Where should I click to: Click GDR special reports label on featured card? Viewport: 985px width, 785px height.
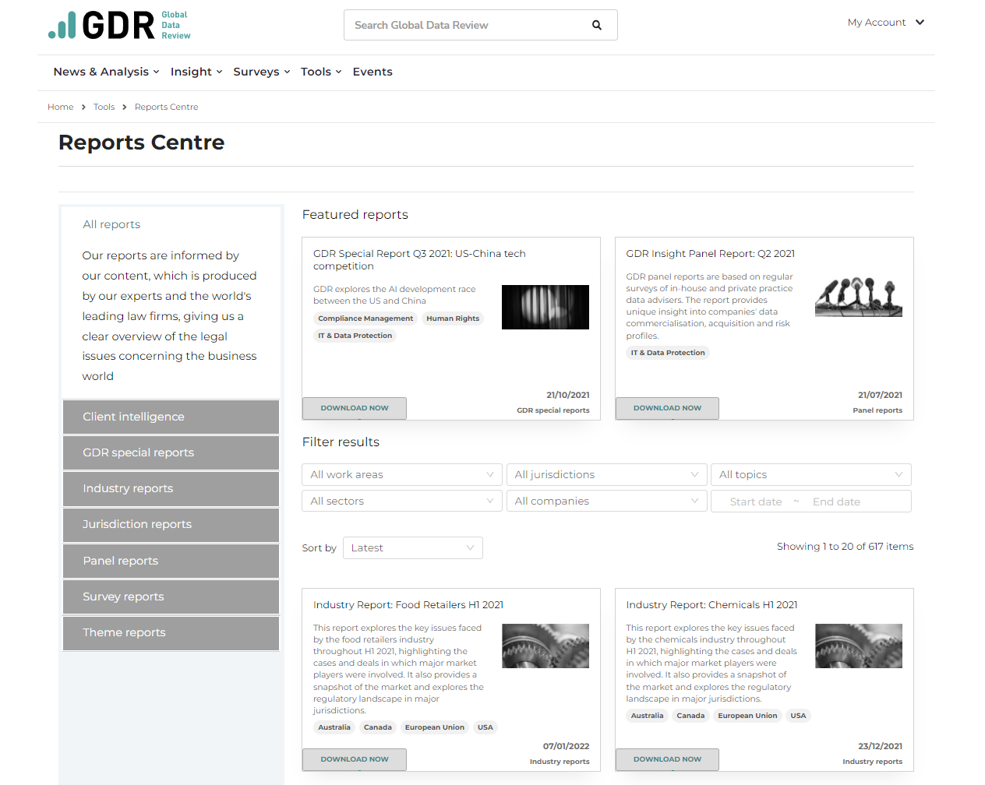click(x=553, y=410)
